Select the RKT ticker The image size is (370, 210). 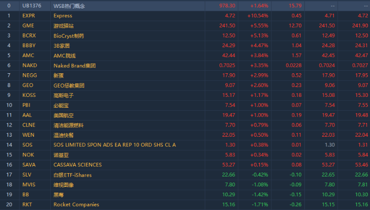pyautogui.click(x=27, y=205)
